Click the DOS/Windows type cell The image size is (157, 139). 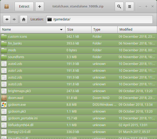click(104, 105)
